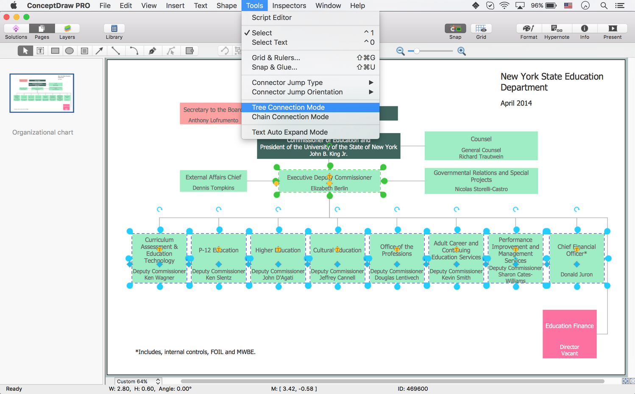Open Spotlight search icon

click(604, 6)
